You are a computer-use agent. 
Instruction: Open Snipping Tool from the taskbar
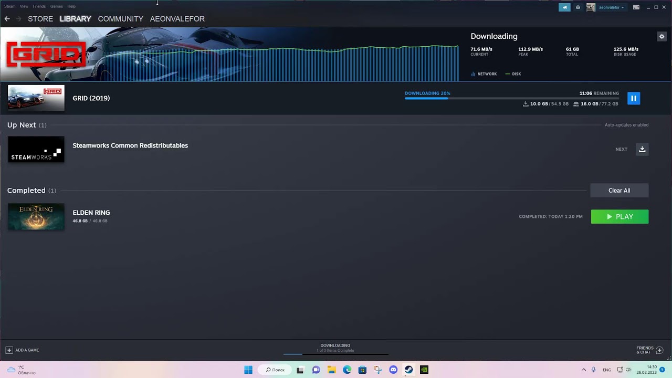coord(378,370)
